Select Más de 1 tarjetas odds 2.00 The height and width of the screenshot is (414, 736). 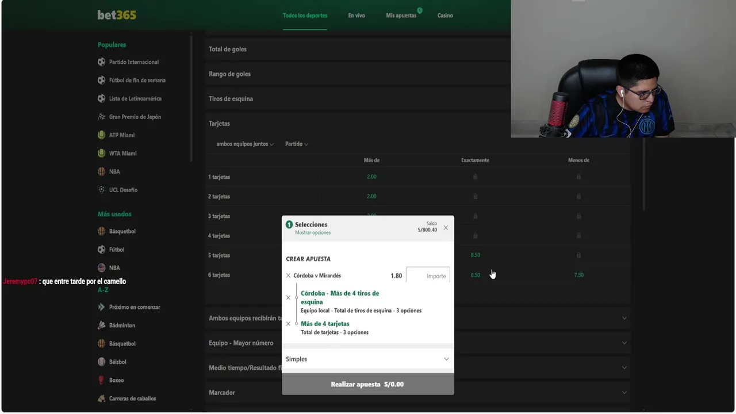pyautogui.click(x=371, y=177)
